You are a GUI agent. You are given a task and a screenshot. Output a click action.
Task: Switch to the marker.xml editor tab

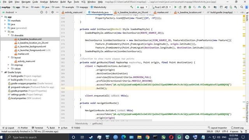tap(163, 12)
